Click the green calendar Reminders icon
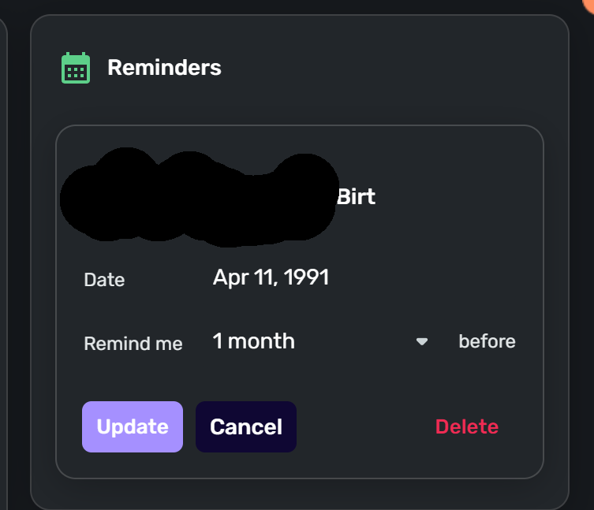Image resolution: width=594 pixels, height=510 pixels. pos(76,68)
